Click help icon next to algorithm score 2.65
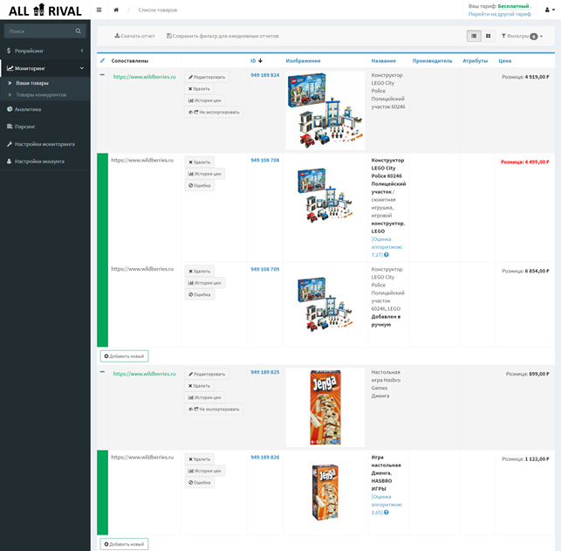Screen dimensions: 561x551 tap(387, 513)
